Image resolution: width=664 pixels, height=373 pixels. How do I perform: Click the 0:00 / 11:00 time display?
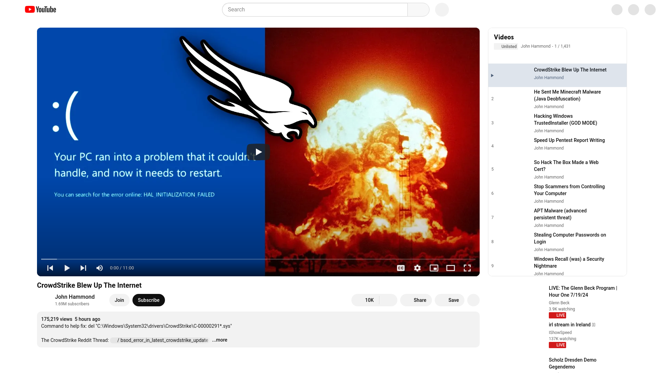tap(122, 268)
